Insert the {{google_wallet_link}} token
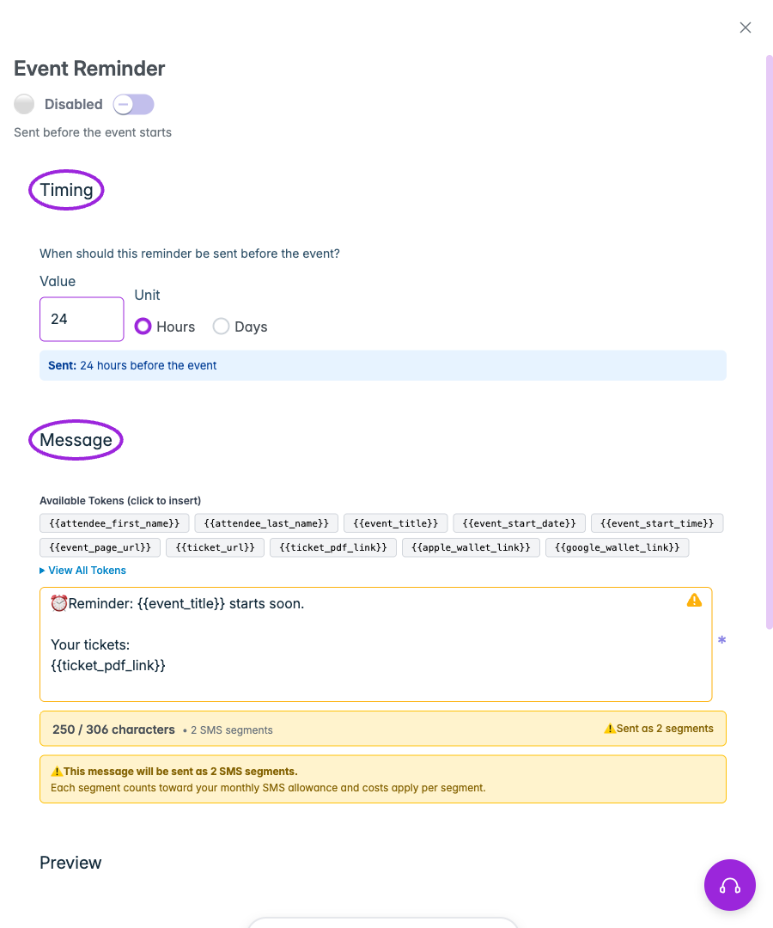 617,547
